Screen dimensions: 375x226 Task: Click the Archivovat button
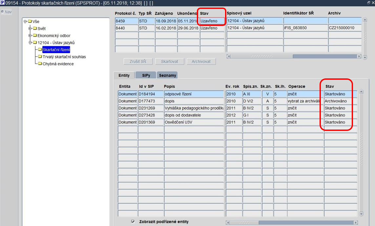201,61
